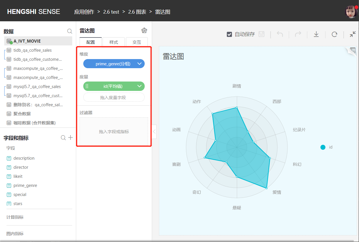Toggle the 自动保存 checkbox
Screen dimensions: 359x242
click(229, 34)
